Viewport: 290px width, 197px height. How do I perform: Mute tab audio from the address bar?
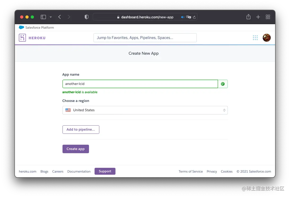[182, 17]
